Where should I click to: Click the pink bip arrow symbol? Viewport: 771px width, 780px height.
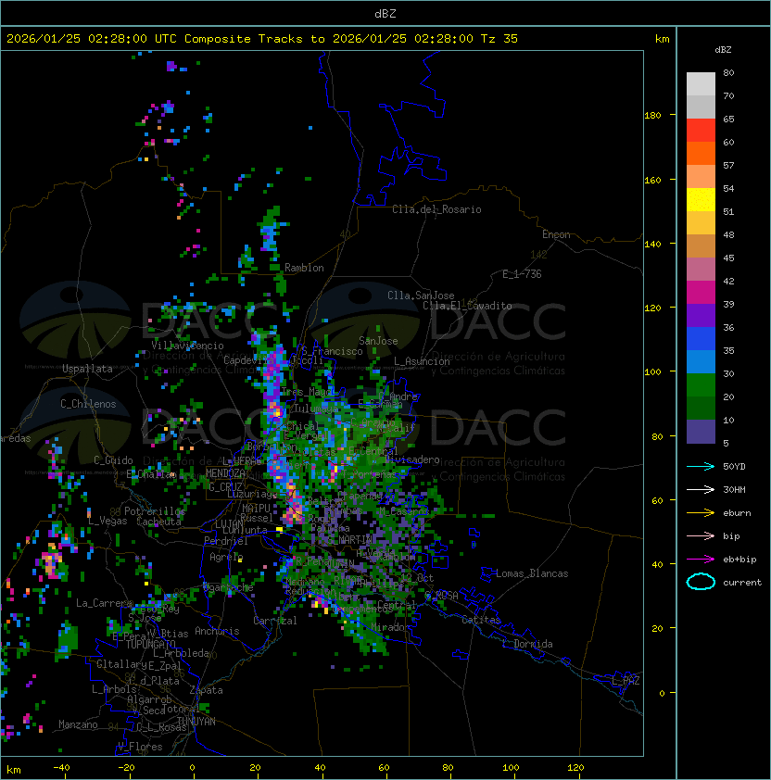point(701,535)
